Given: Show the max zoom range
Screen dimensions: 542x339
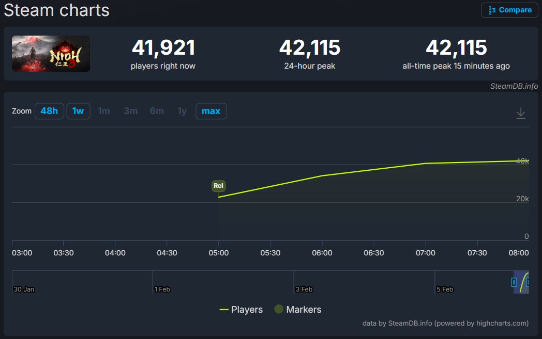Looking at the screenshot, I should tap(211, 111).
